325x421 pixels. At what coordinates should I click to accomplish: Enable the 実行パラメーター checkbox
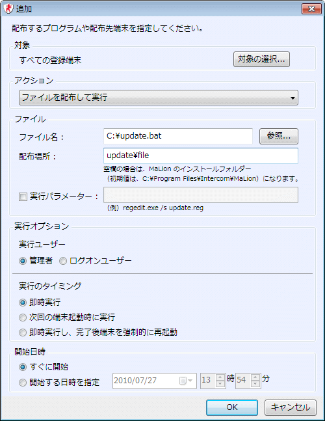coord(23,197)
